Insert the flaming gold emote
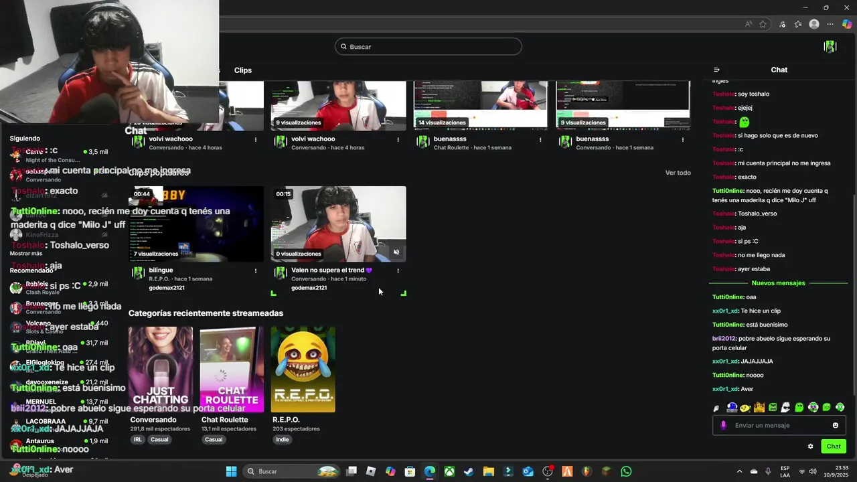The width and height of the screenshot is (857, 482). pyautogui.click(x=759, y=407)
